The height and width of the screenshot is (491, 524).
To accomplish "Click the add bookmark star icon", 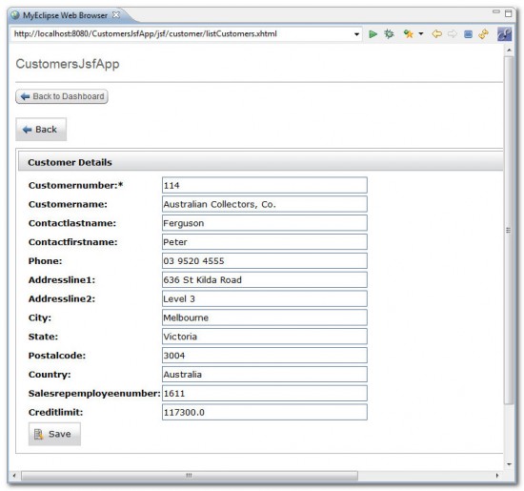I will pos(408,33).
